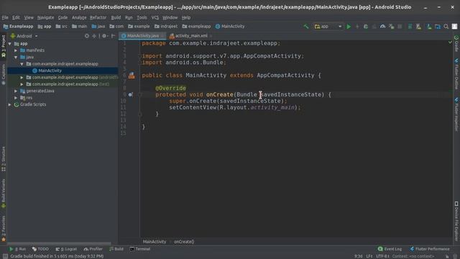Open the AVD Manager icon

pos(418,27)
